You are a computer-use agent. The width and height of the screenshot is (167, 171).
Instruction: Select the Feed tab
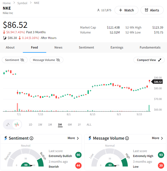[34, 47]
